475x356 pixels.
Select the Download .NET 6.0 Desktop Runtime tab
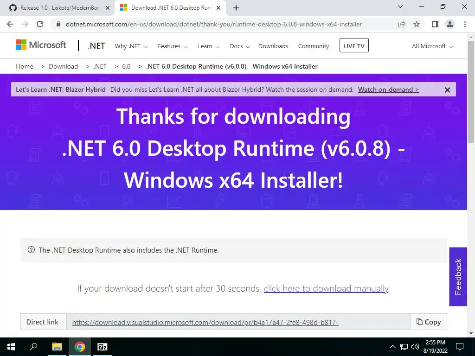click(170, 8)
